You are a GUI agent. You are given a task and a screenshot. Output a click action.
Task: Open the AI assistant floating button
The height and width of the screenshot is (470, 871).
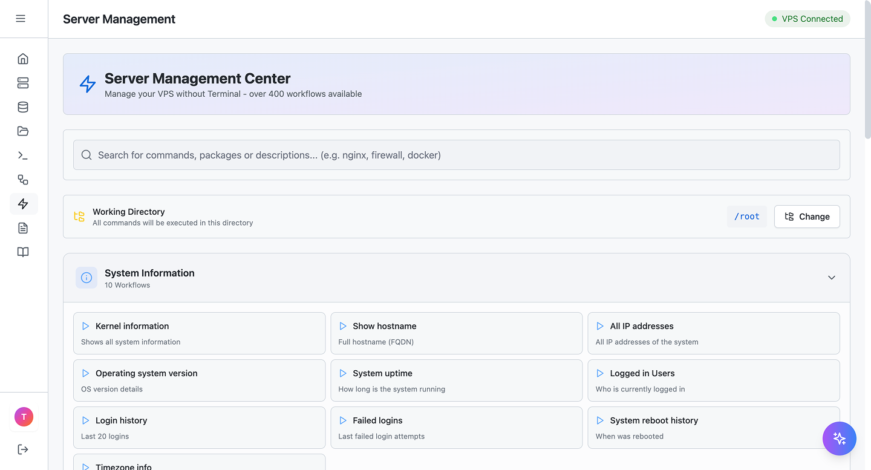tap(840, 439)
